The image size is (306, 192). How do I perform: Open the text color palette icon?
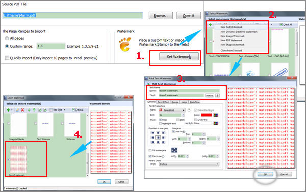pos(216,115)
